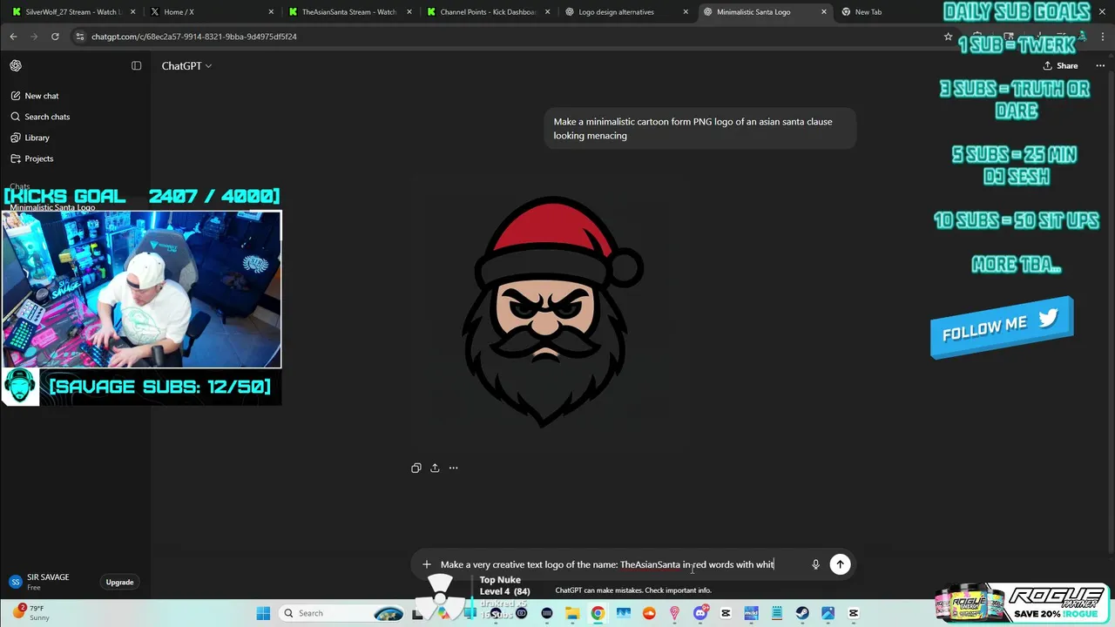The width and height of the screenshot is (1115, 627).
Task: Click the Chrome icon in the taskbar
Action: pos(598,613)
